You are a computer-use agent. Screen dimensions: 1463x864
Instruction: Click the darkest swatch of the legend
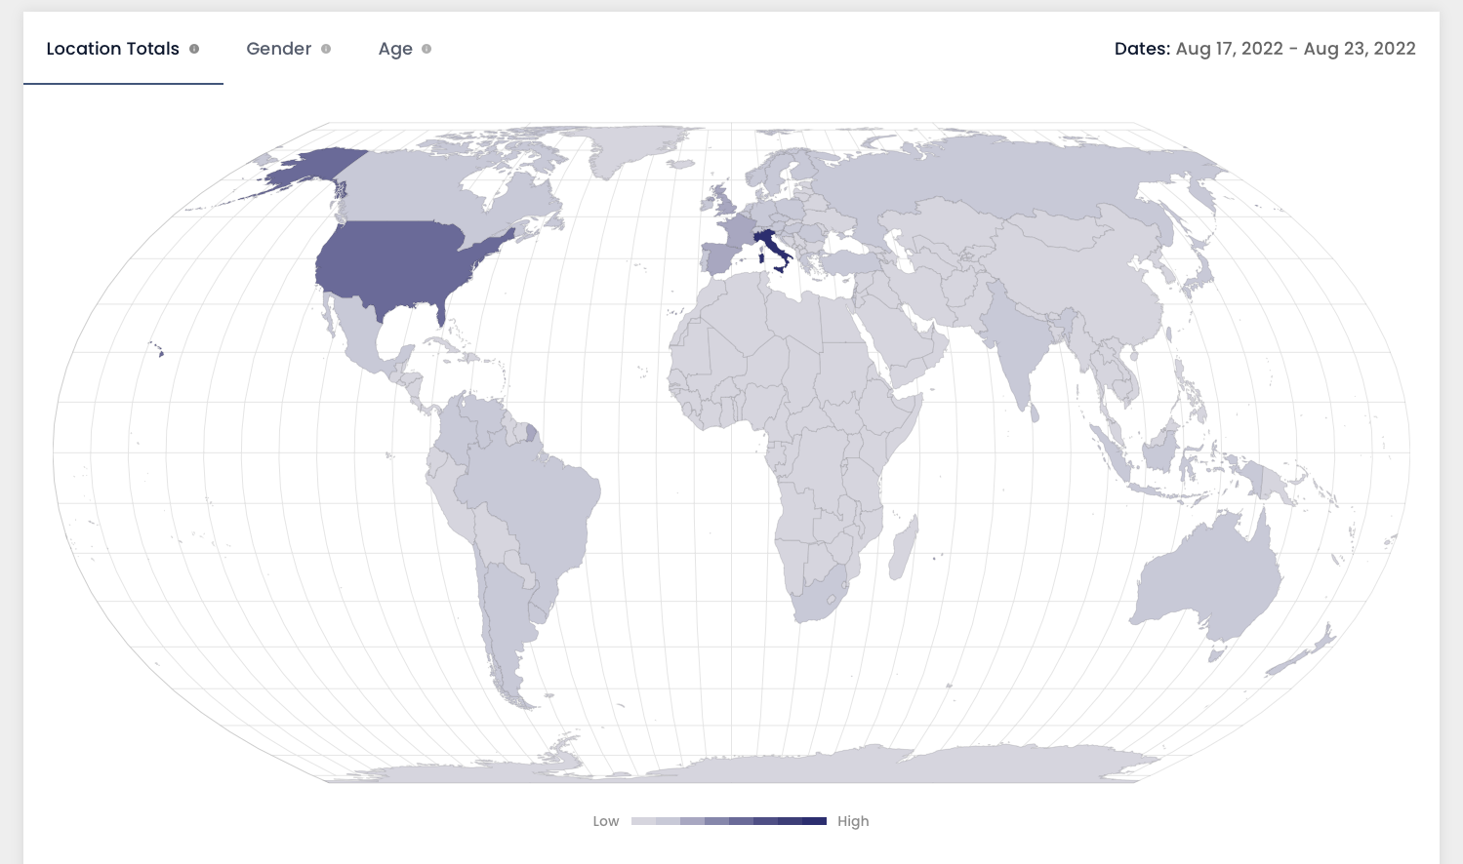814,821
